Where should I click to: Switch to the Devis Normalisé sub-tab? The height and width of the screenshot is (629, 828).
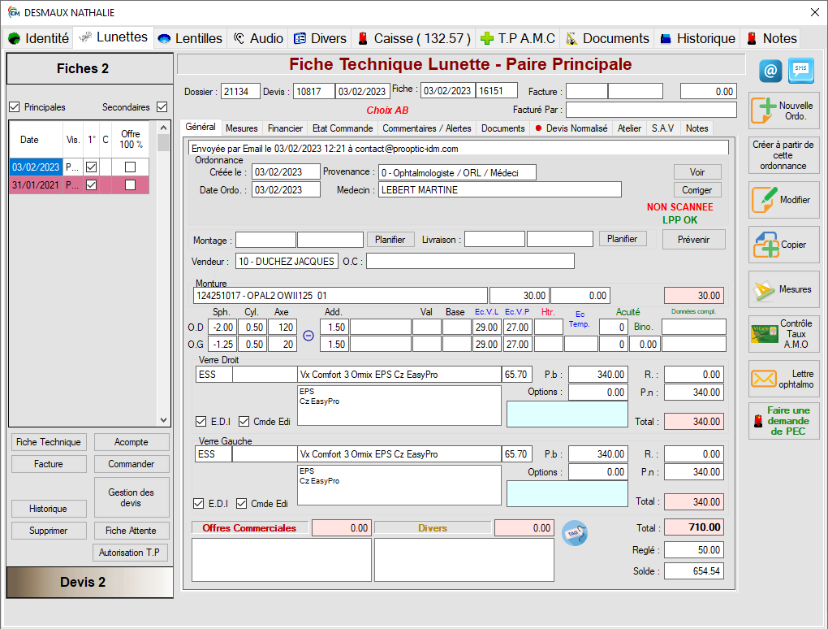[x=571, y=128]
